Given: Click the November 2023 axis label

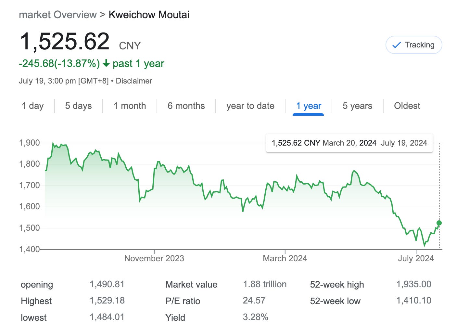Looking at the screenshot, I should [x=154, y=258].
